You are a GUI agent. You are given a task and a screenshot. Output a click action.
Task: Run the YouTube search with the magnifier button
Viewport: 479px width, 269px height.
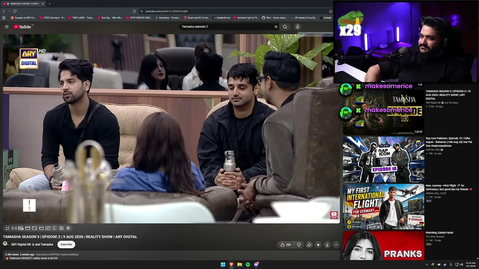[285, 27]
